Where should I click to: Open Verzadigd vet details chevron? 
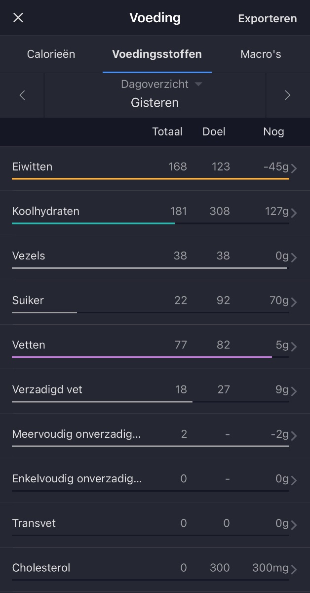point(294,391)
